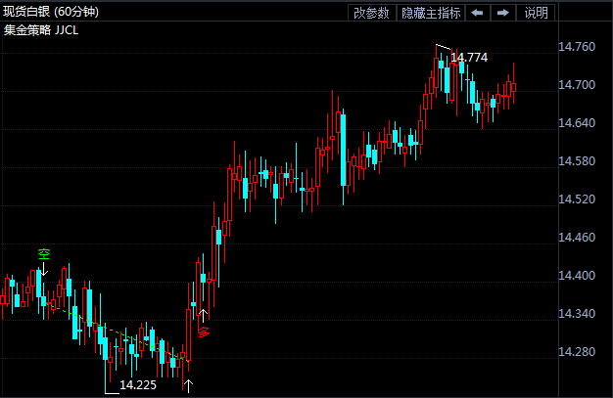613x398 pixels.
Task: Click the chart title 现货白银 (60分钟)
Action: tap(51, 12)
